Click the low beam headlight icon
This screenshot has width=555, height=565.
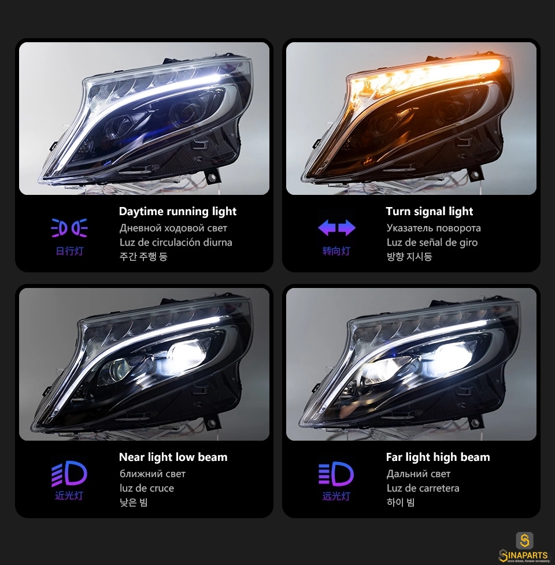(x=69, y=474)
